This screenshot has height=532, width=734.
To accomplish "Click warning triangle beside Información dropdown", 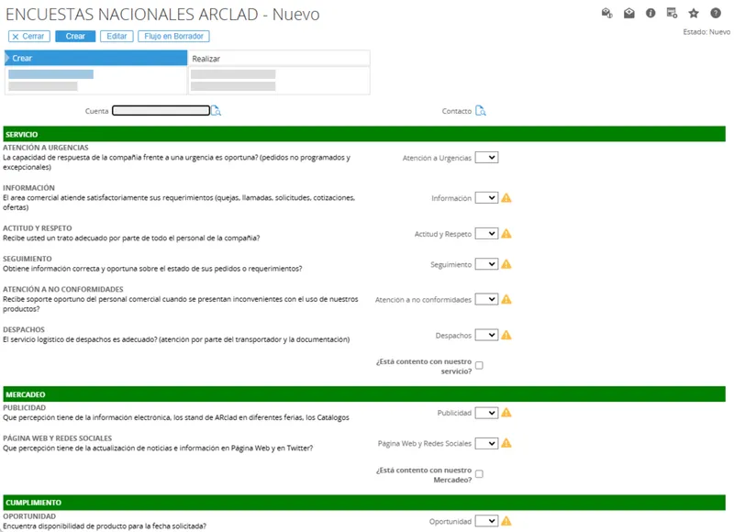I will (506, 198).
